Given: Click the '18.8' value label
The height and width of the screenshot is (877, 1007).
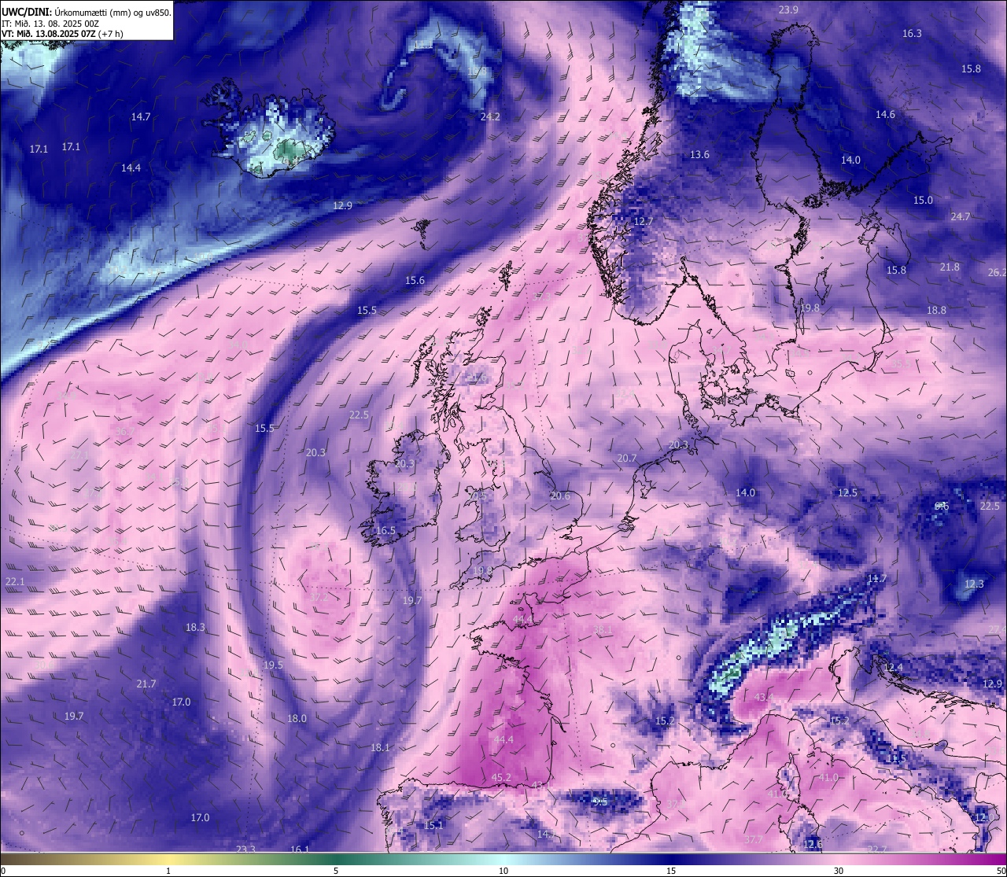Looking at the screenshot, I should (x=936, y=310).
